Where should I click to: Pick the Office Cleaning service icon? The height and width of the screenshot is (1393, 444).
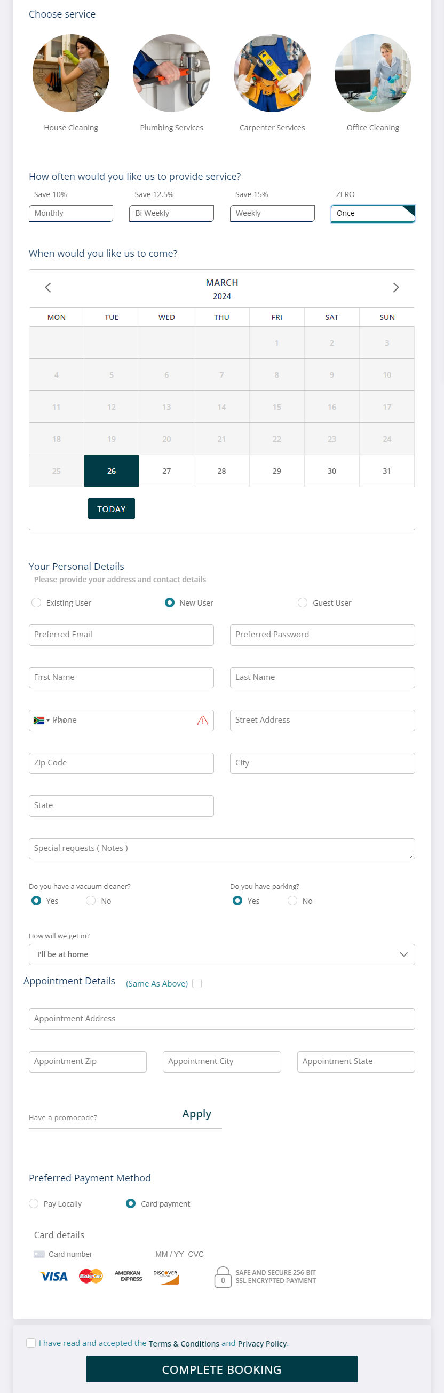[372, 74]
